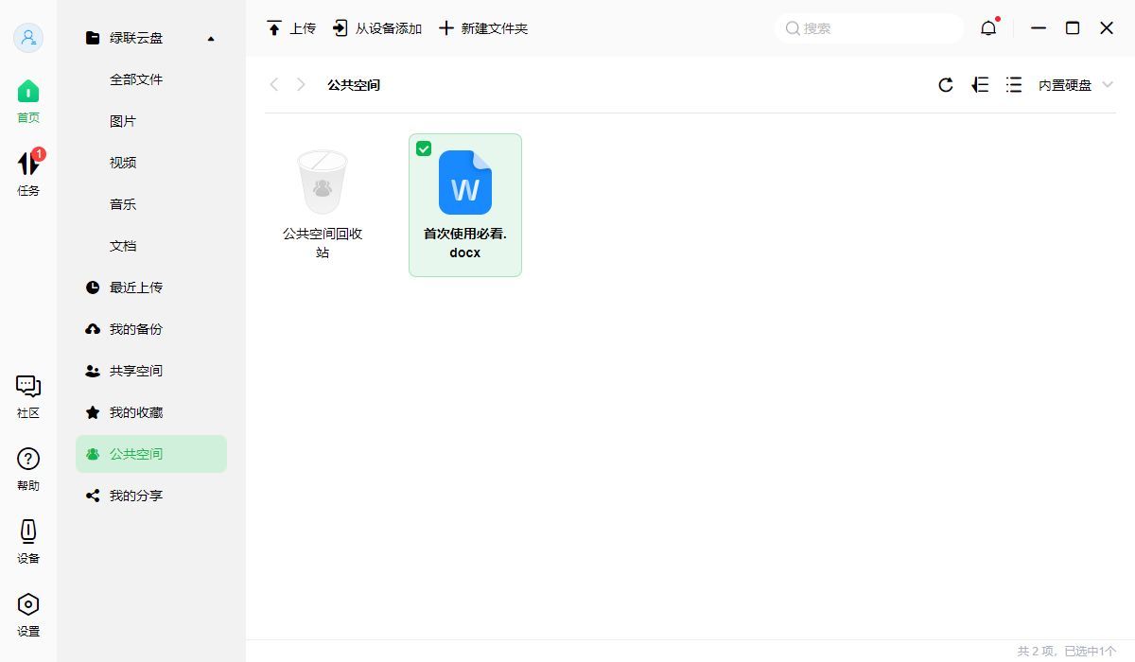This screenshot has width=1135, height=662.
Task: Open the 设备 devices page
Action: point(27,541)
